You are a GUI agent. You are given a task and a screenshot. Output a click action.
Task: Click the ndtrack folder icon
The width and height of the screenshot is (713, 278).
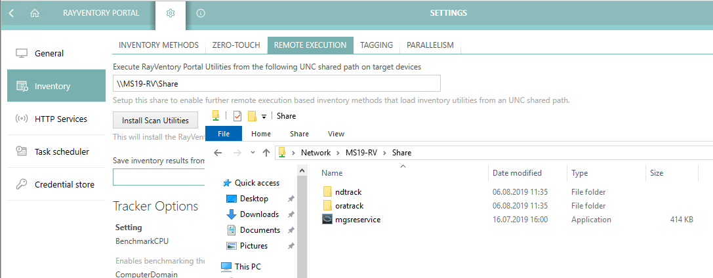[x=327, y=191]
